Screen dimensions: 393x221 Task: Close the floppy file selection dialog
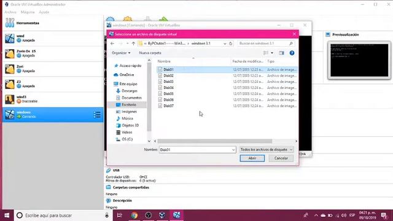point(294,34)
